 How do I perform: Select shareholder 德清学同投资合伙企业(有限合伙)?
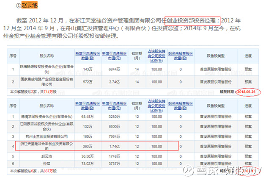[47, 117]
